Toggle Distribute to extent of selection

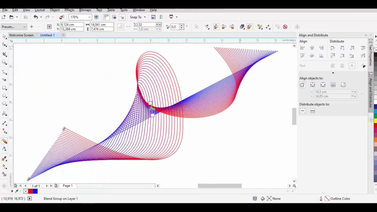click(x=302, y=111)
